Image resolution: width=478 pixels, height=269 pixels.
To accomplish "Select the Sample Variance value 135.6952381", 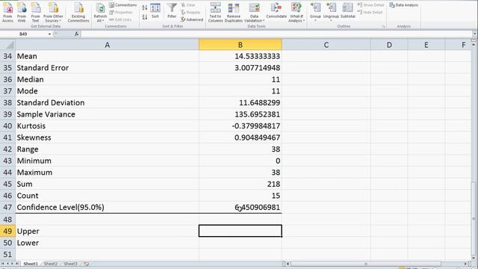I will click(x=240, y=114).
